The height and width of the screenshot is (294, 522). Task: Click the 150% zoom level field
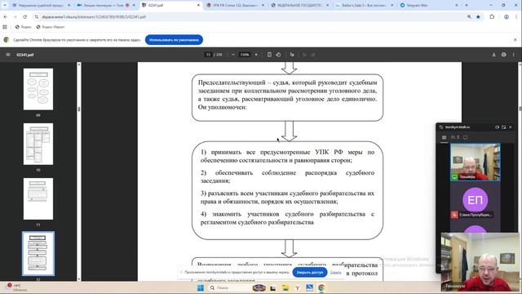[245, 55]
